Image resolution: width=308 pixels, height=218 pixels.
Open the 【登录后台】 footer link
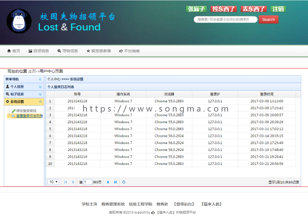184,204
